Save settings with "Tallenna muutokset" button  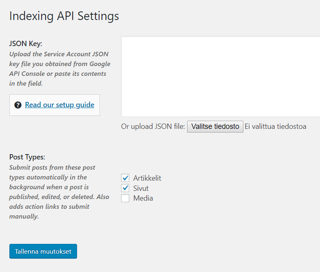pos(43,251)
